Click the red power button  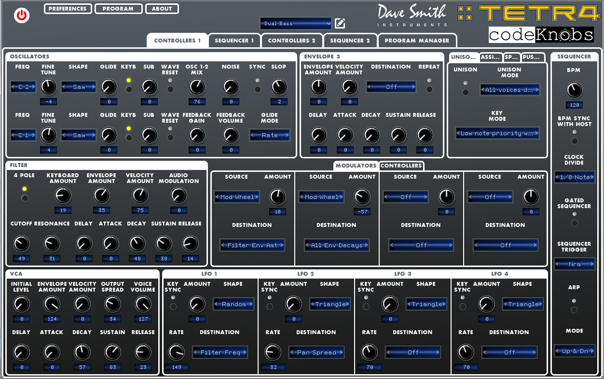(22, 15)
